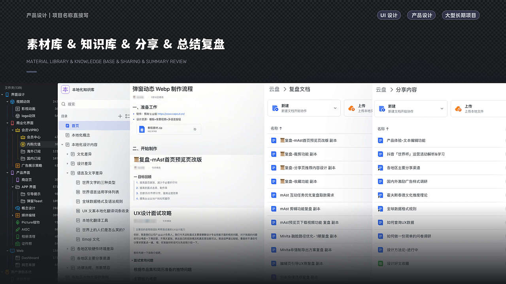This screenshot has height=284, width=506.
Task: Click the 搜索 field in knowledge base
Action: (94, 104)
